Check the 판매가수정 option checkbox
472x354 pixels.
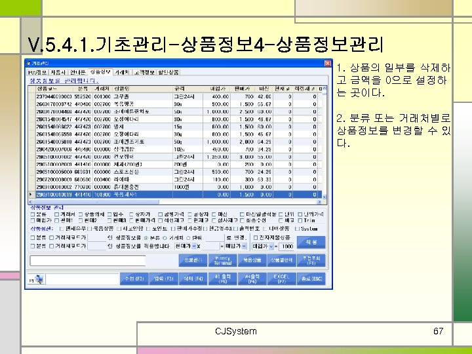point(173,229)
